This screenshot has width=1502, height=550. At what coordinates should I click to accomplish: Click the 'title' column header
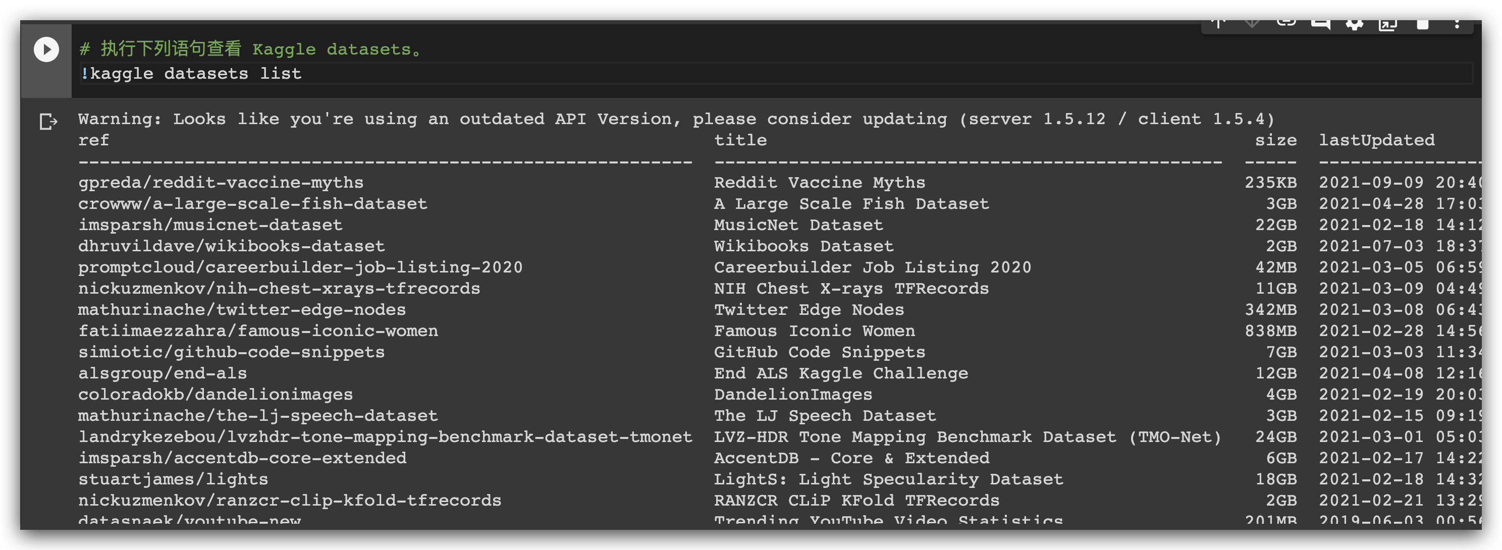click(x=740, y=140)
